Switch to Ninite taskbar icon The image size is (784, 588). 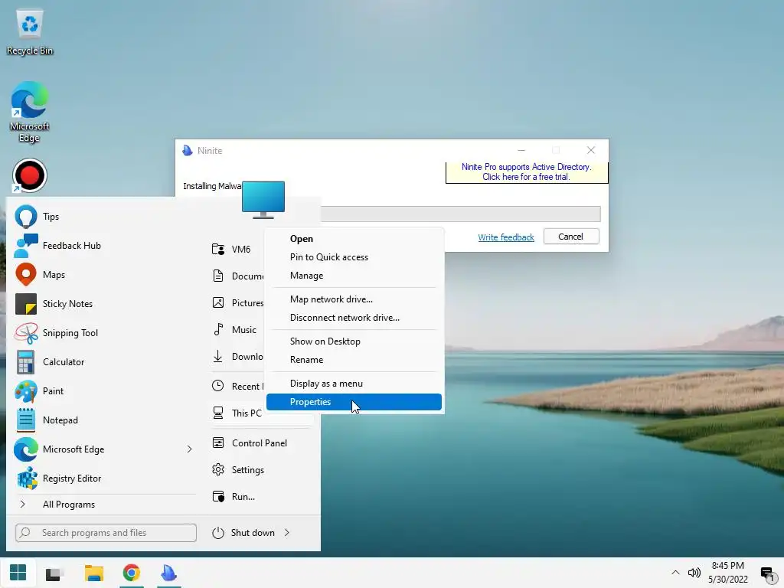[x=169, y=573]
